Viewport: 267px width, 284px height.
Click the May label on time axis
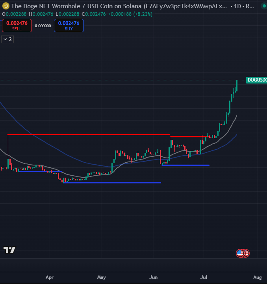pyautogui.click(x=102, y=277)
